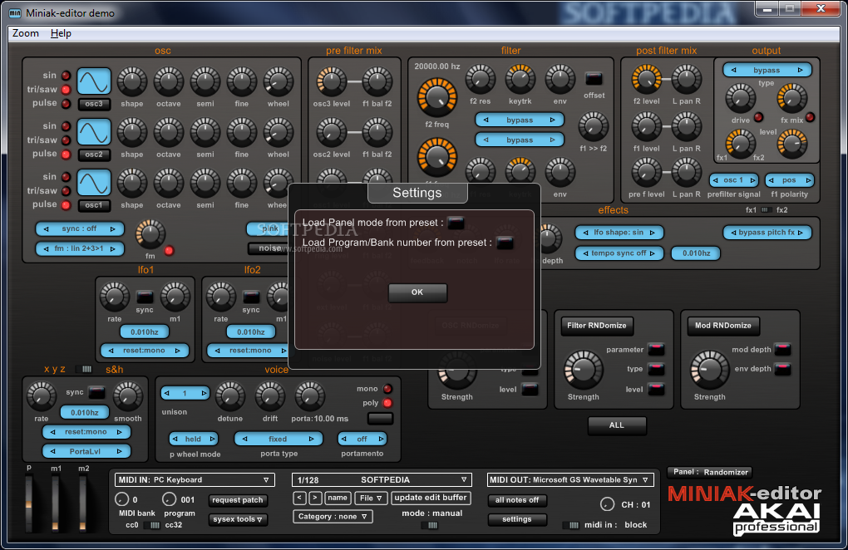Open the MIDI OUT device dropdown
This screenshot has height=550, width=848.
point(569,479)
